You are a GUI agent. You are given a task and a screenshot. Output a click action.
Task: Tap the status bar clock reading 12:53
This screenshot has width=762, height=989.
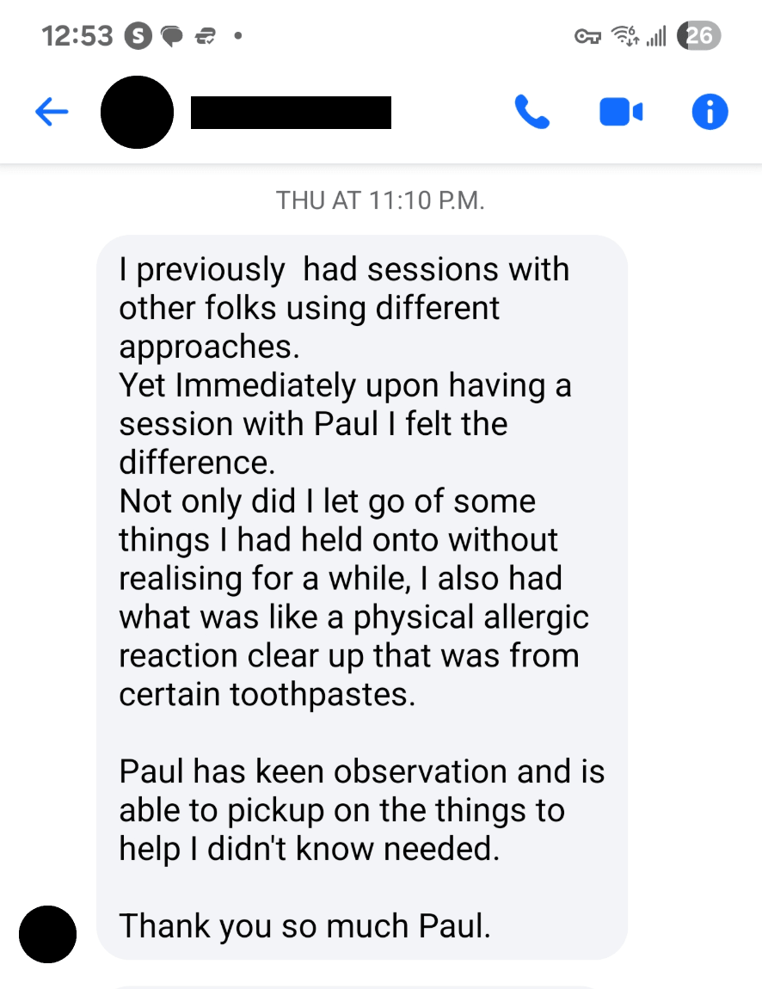point(77,36)
